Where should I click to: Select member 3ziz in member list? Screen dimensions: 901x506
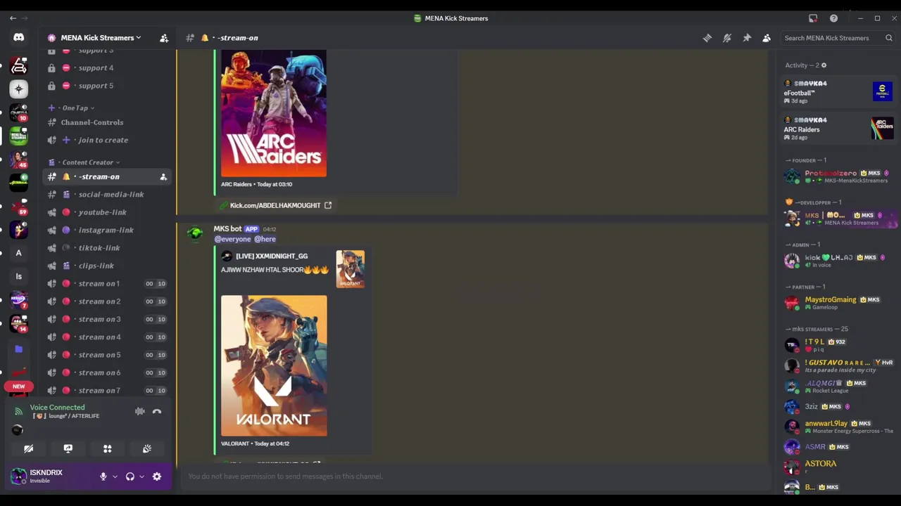coord(838,406)
